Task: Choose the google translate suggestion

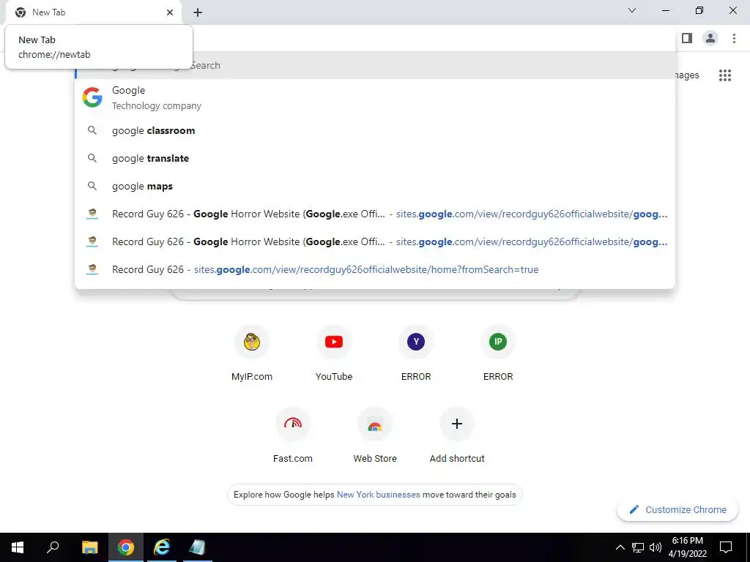Action: (x=375, y=158)
